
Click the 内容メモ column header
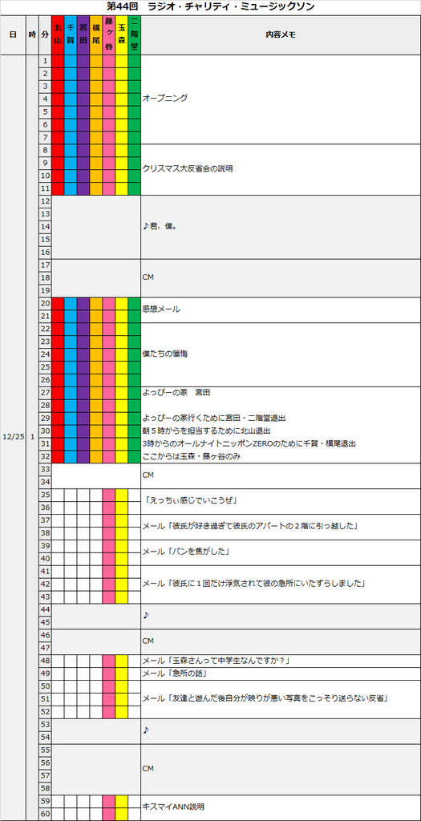coord(281,34)
